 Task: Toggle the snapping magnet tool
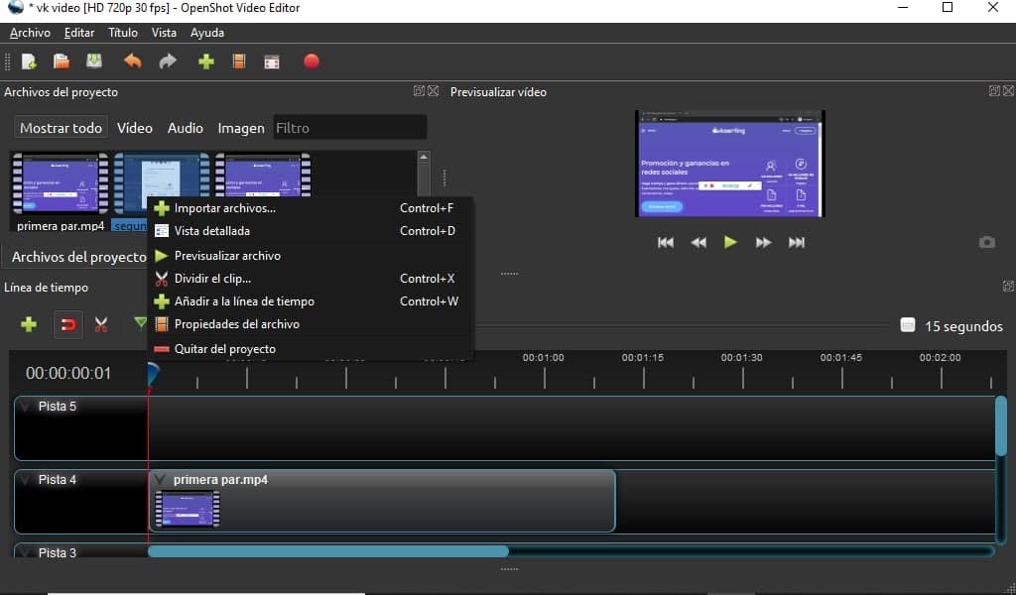[68, 325]
